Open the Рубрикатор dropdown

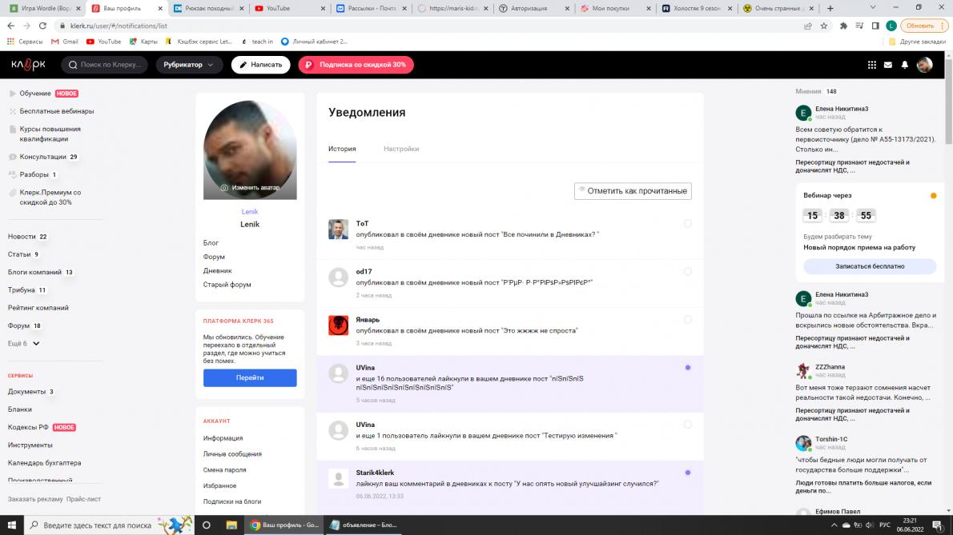[x=189, y=65]
